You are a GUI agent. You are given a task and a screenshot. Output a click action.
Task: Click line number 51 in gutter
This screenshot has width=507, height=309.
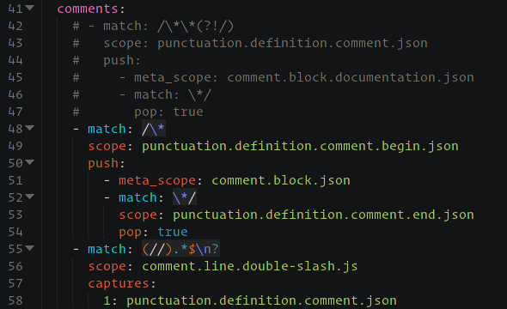(15, 180)
